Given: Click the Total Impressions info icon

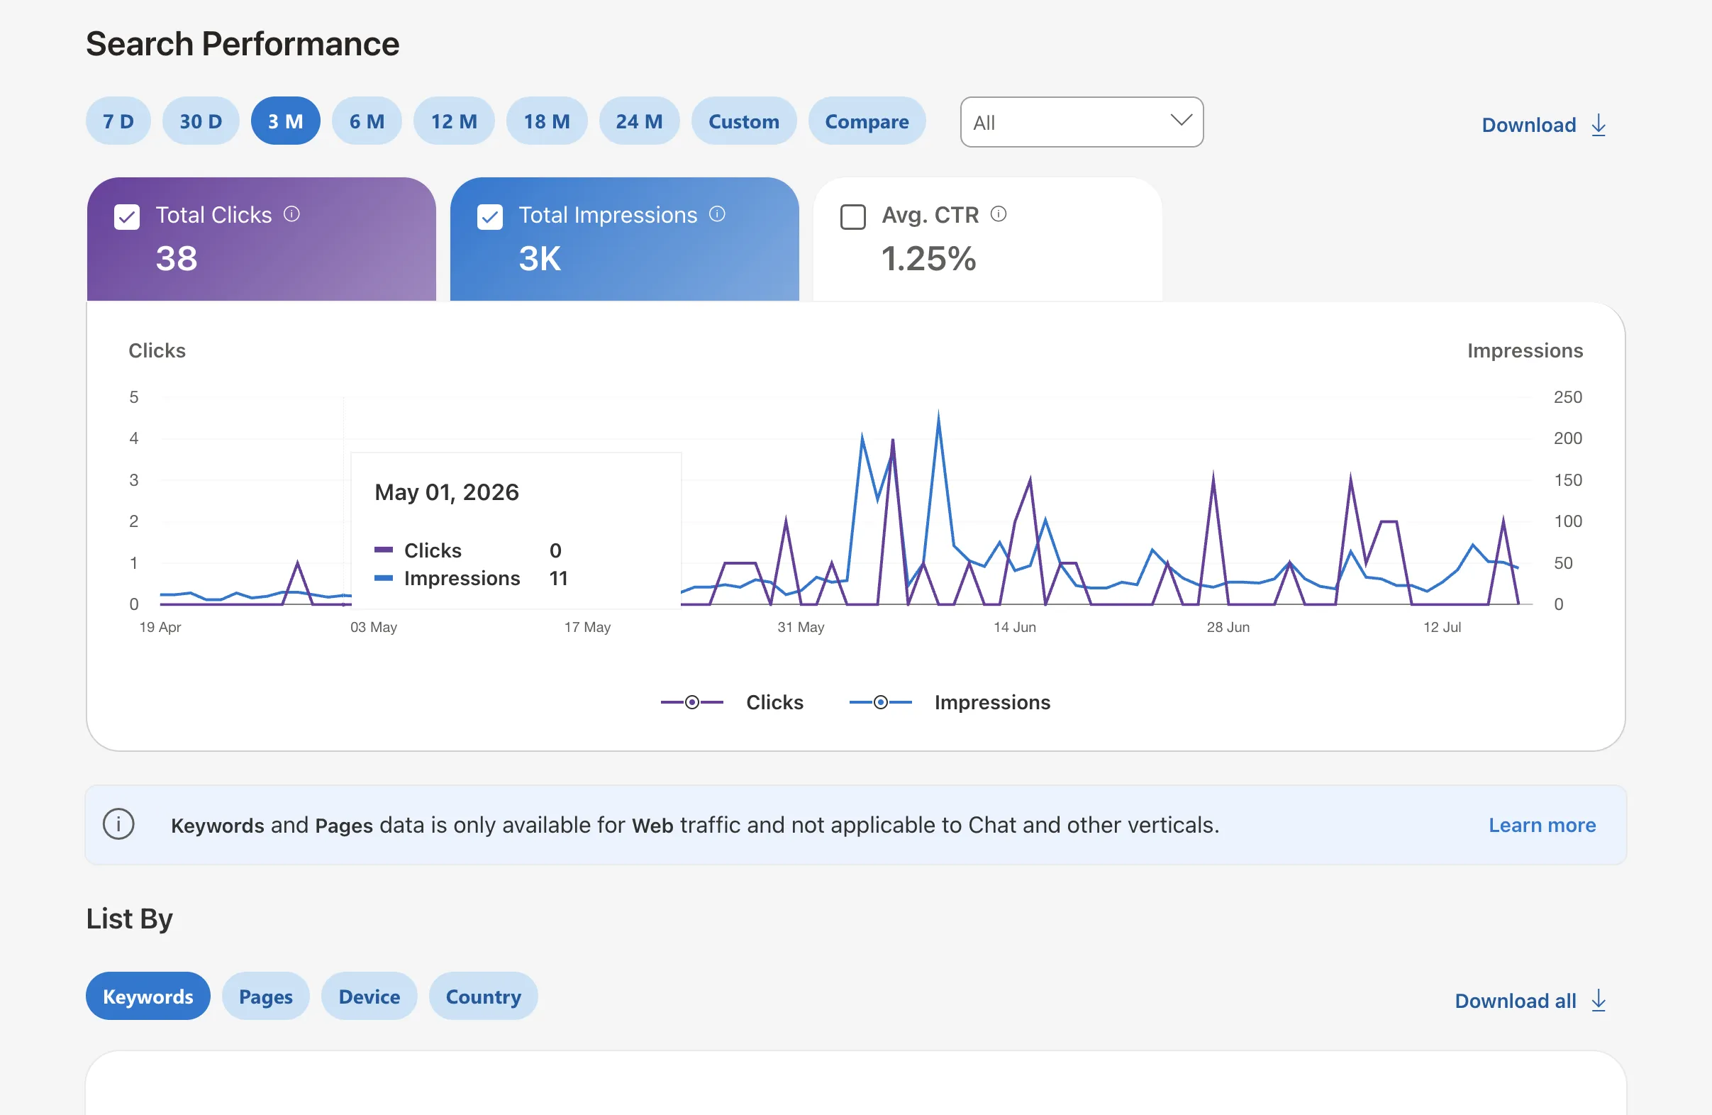Looking at the screenshot, I should click(717, 213).
